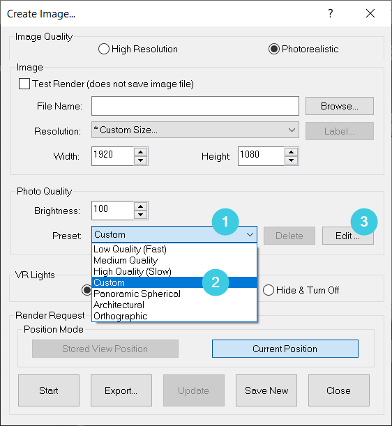The width and height of the screenshot is (392, 426).
Task: Open the Resolution dropdown
Action: point(195,130)
